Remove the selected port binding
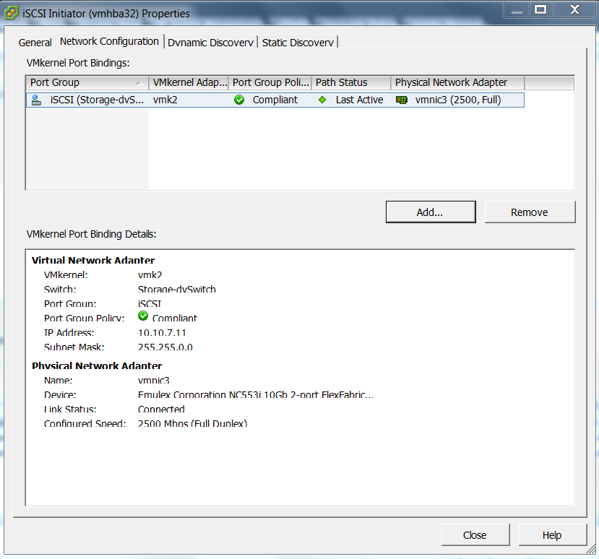Viewport: 599px width, 559px height. pyautogui.click(x=529, y=212)
